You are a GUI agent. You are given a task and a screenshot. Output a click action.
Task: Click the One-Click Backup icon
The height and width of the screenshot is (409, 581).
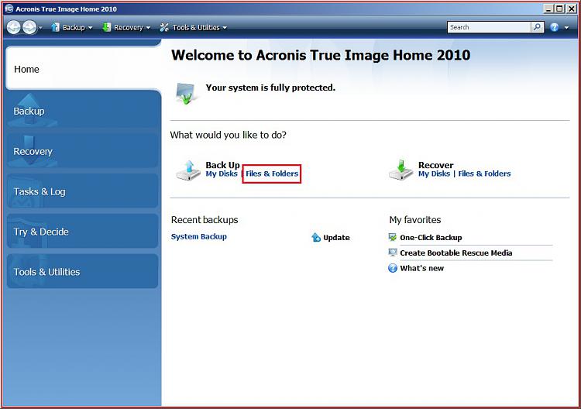pyautogui.click(x=393, y=237)
